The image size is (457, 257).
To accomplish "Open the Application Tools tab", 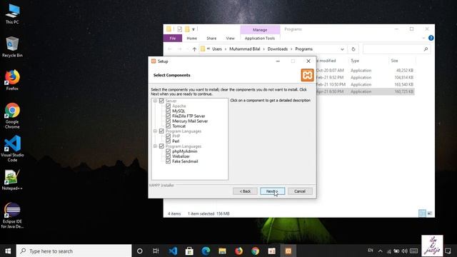I will pyautogui.click(x=260, y=38).
